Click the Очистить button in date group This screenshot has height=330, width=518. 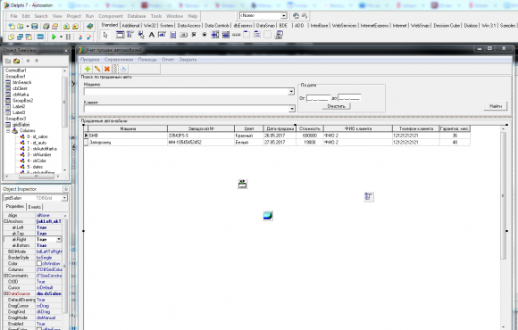[x=336, y=106]
